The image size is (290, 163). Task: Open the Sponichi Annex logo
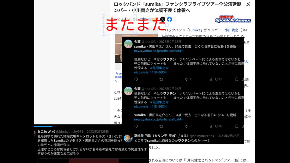[233, 19]
